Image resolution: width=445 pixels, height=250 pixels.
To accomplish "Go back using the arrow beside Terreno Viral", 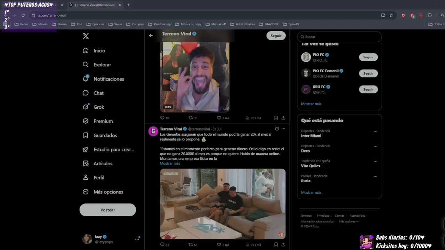I will [x=151, y=35].
